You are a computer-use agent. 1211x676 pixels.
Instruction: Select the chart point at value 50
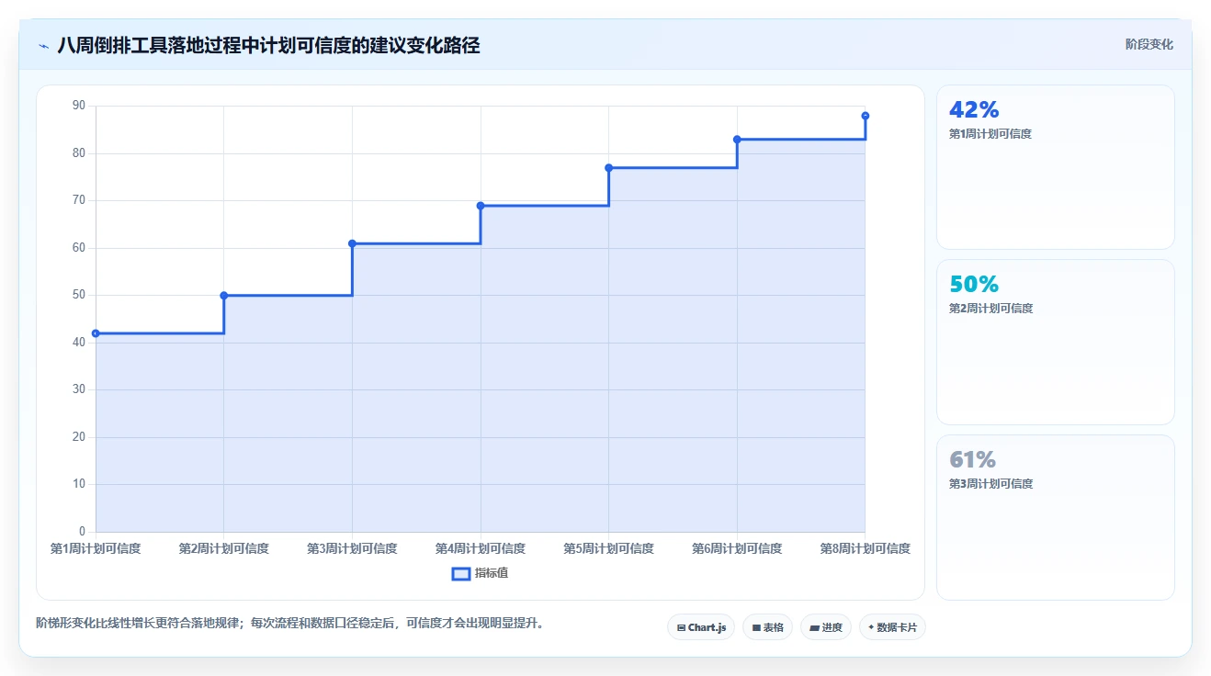(x=224, y=296)
